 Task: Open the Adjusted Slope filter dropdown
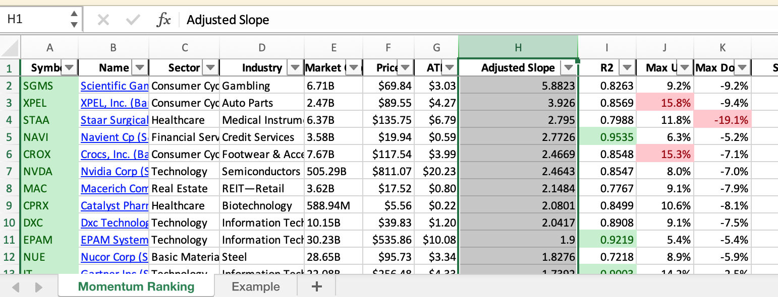[569, 68]
